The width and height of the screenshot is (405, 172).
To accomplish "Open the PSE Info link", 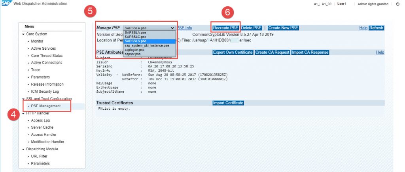I will (184, 28).
